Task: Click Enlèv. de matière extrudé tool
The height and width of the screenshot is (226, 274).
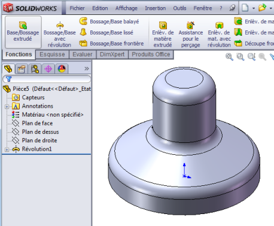Action: [x=163, y=35]
